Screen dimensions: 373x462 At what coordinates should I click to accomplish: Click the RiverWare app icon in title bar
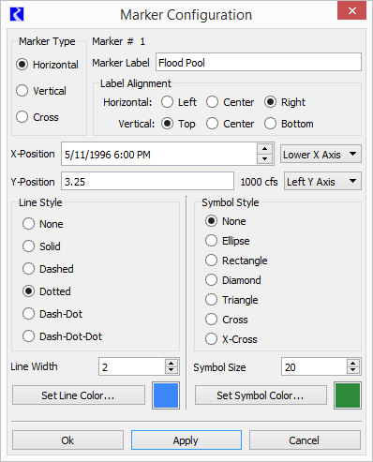(17, 14)
